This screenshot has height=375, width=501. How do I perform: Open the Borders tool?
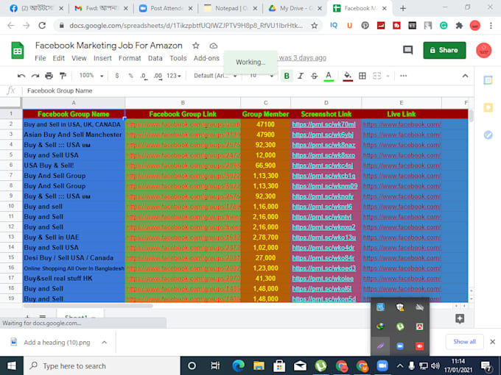(x=362, y=76)
